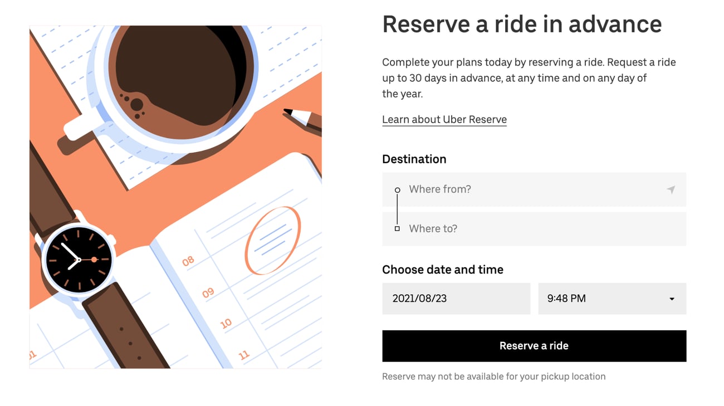This screenshot has width=724, height=406.
Task: Click the Choose date and time label
Action: pyautogui.click(x=442, y=270)
